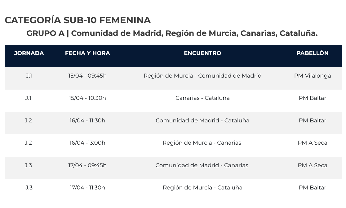
Task: Click the Región de Murcia - Canarias match
Action: click(202, 143)
